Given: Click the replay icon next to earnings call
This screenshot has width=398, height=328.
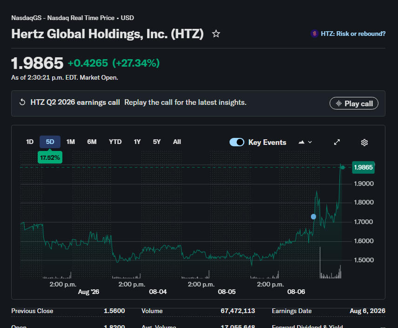Looking at the screenshot, I should (22, 102).
